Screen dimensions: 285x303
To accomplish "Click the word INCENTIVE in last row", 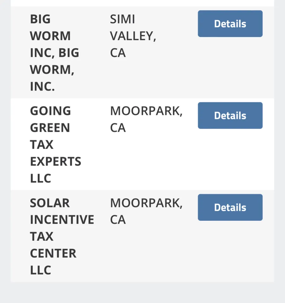I will coord(62,220).
